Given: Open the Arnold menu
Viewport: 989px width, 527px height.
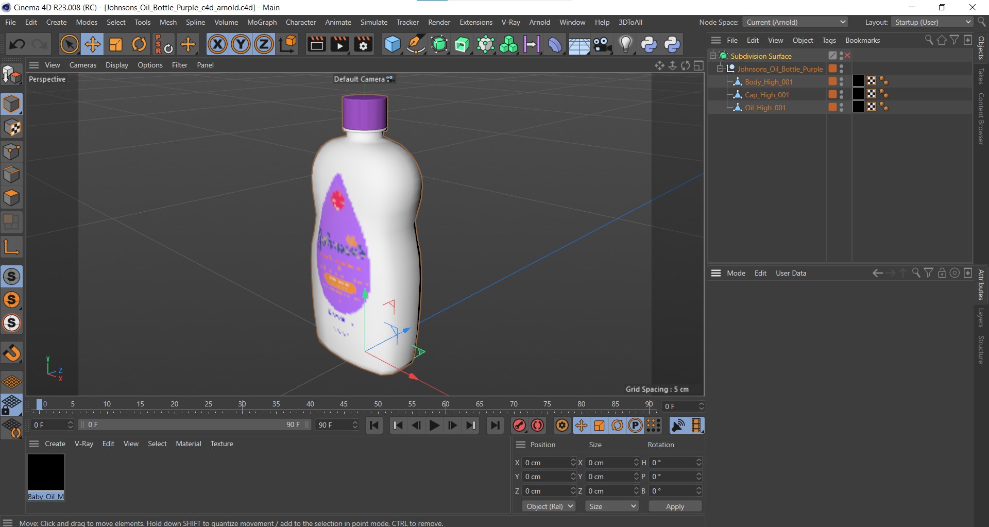Looking at the screenshot, I should pos(539,22).
